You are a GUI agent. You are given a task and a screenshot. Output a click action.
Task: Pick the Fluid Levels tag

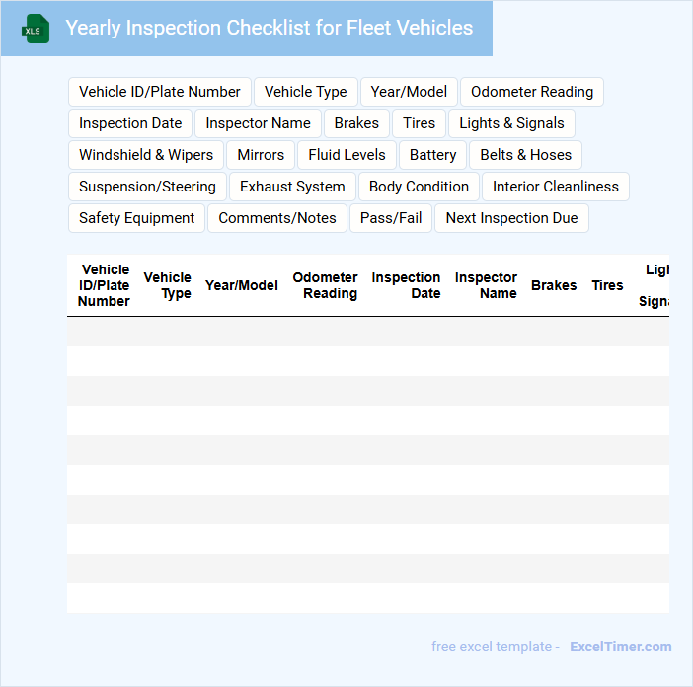pos(347,155)
